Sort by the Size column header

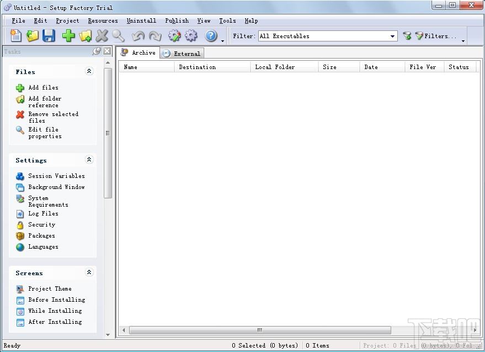coord(339,67)
